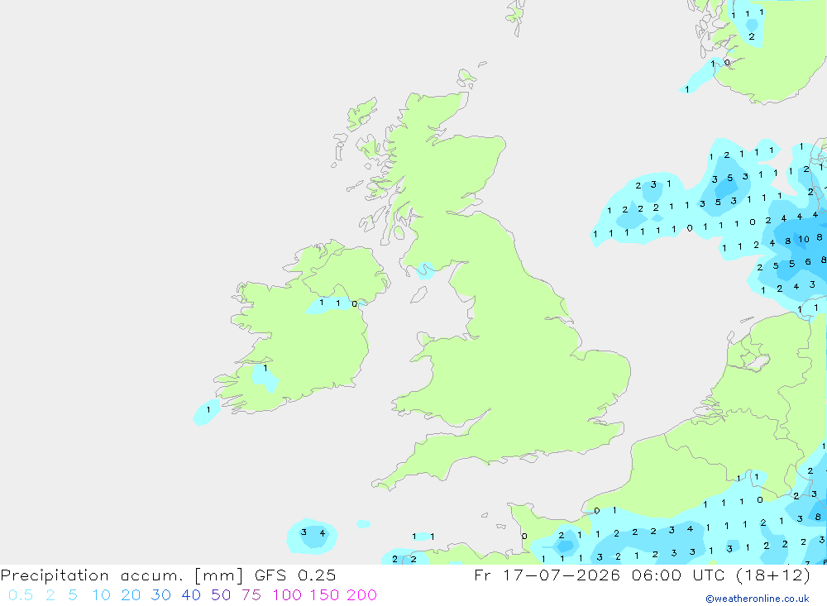
Task: Click the date 'Fr 17-07-2026'
Action: click(547, 575)
